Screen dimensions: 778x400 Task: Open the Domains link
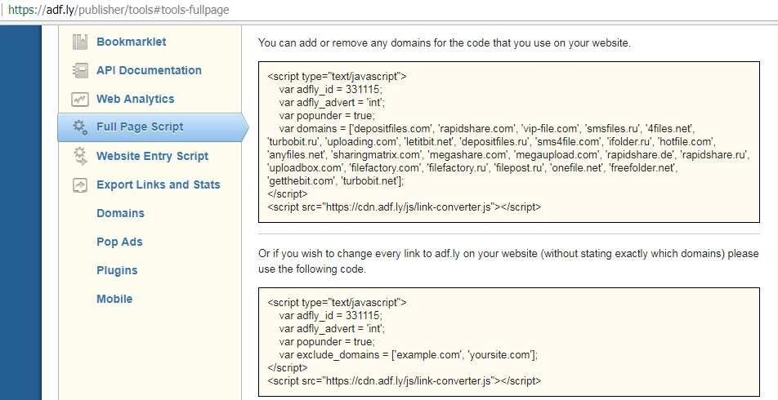tap(121, 213)
